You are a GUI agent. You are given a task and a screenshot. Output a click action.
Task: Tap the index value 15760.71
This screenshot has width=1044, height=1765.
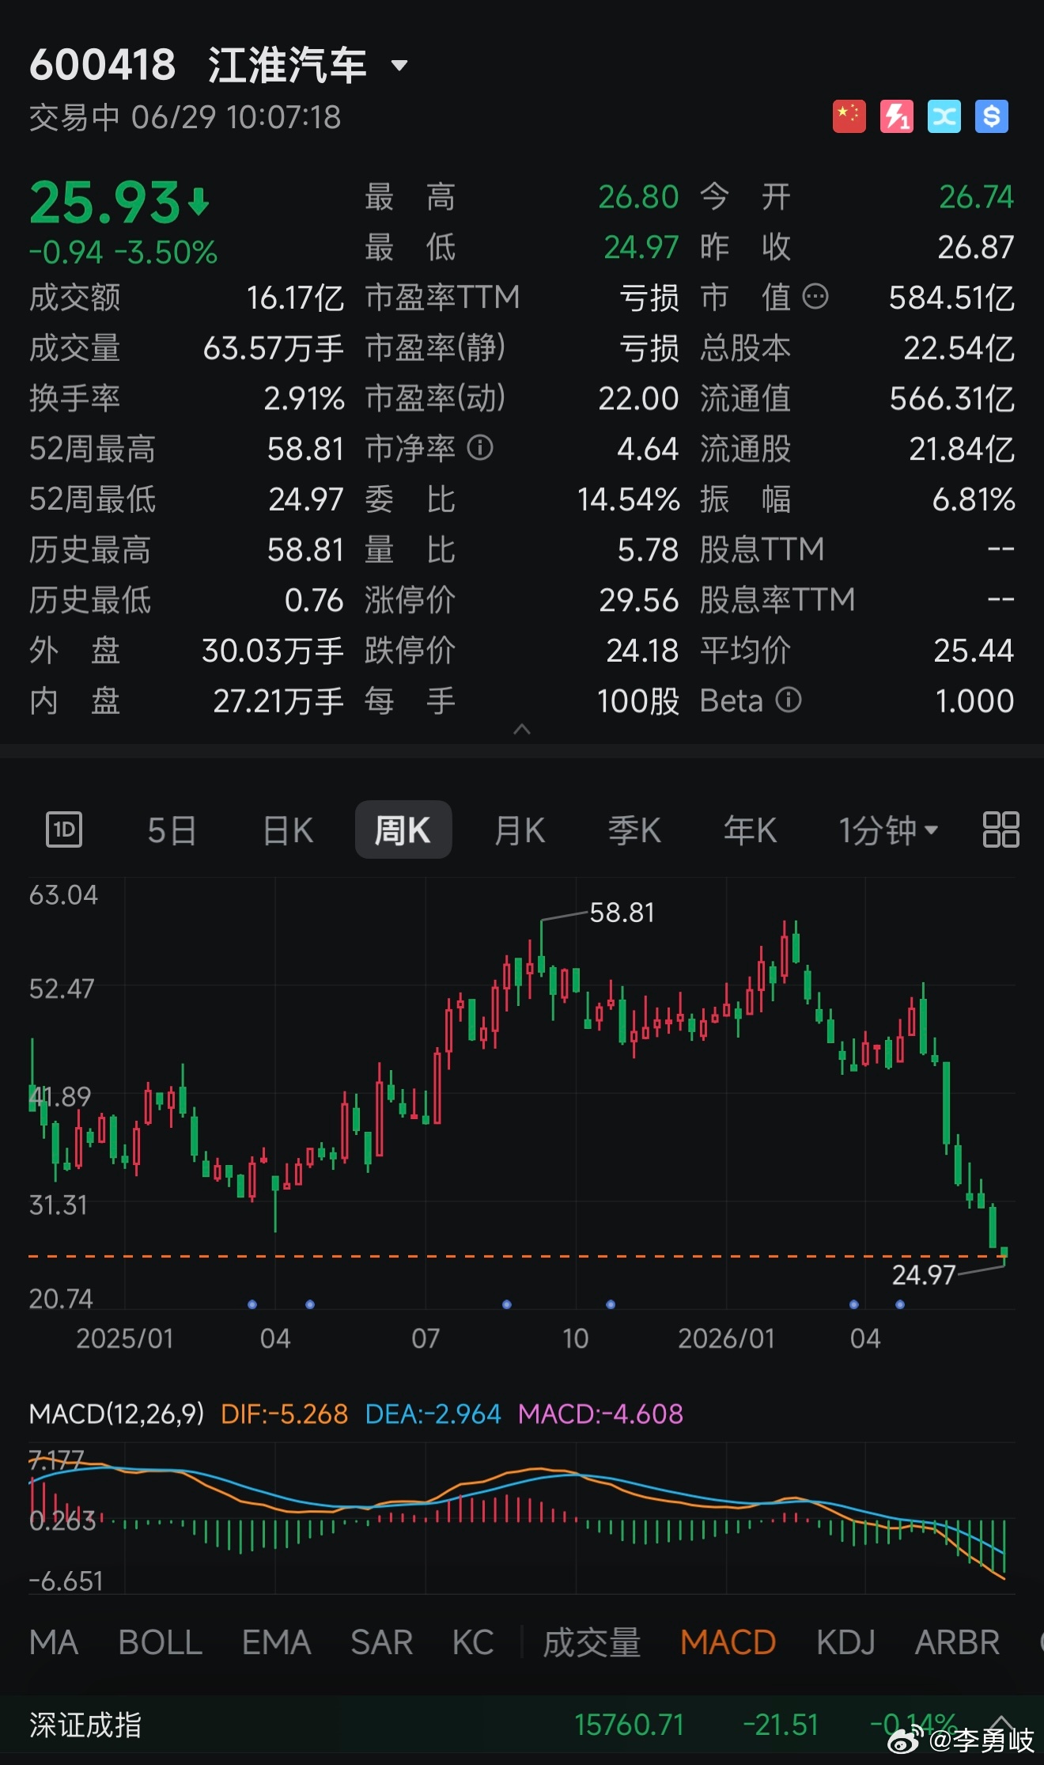(x=630, y=1725)
